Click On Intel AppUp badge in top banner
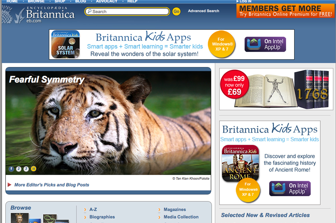336x223 pixels. 265,44
